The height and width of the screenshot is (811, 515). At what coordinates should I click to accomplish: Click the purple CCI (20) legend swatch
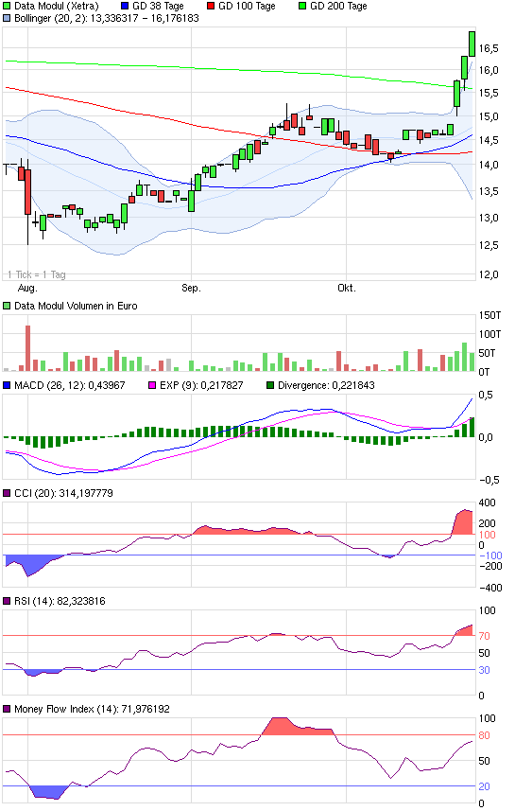coord(7,493)
